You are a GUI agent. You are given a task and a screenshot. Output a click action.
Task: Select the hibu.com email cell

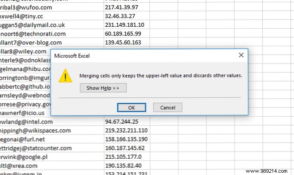pyautogui.click(x=25, y=69)
